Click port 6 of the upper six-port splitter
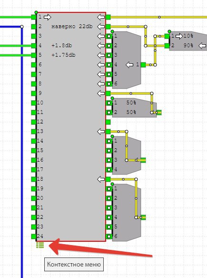Viewport: 207px width, 278px height. click(109, 84)
